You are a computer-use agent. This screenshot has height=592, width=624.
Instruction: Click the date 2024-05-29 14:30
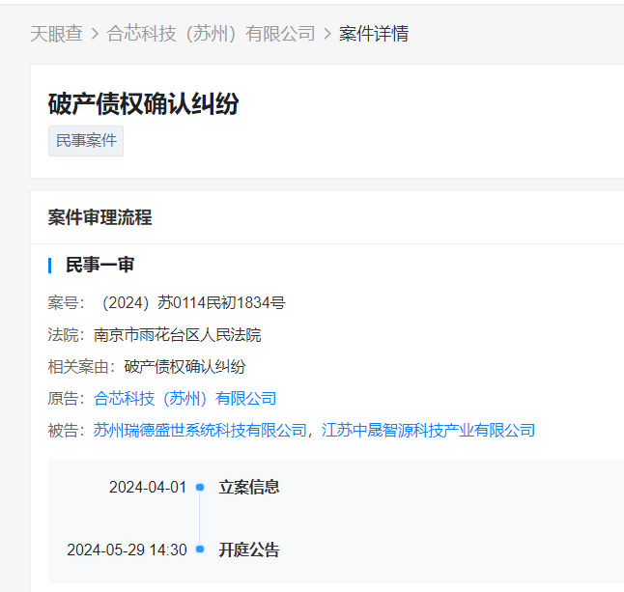(x=127, y=550)
